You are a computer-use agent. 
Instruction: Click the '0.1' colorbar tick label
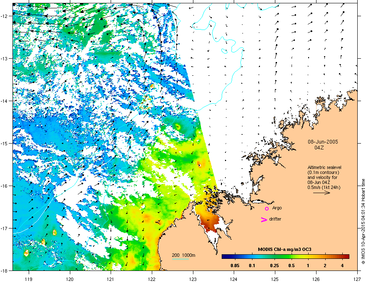click(252, 266)
